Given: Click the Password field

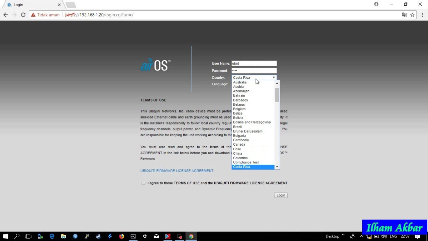Looking at the screenshot, I should click(254, 71).
